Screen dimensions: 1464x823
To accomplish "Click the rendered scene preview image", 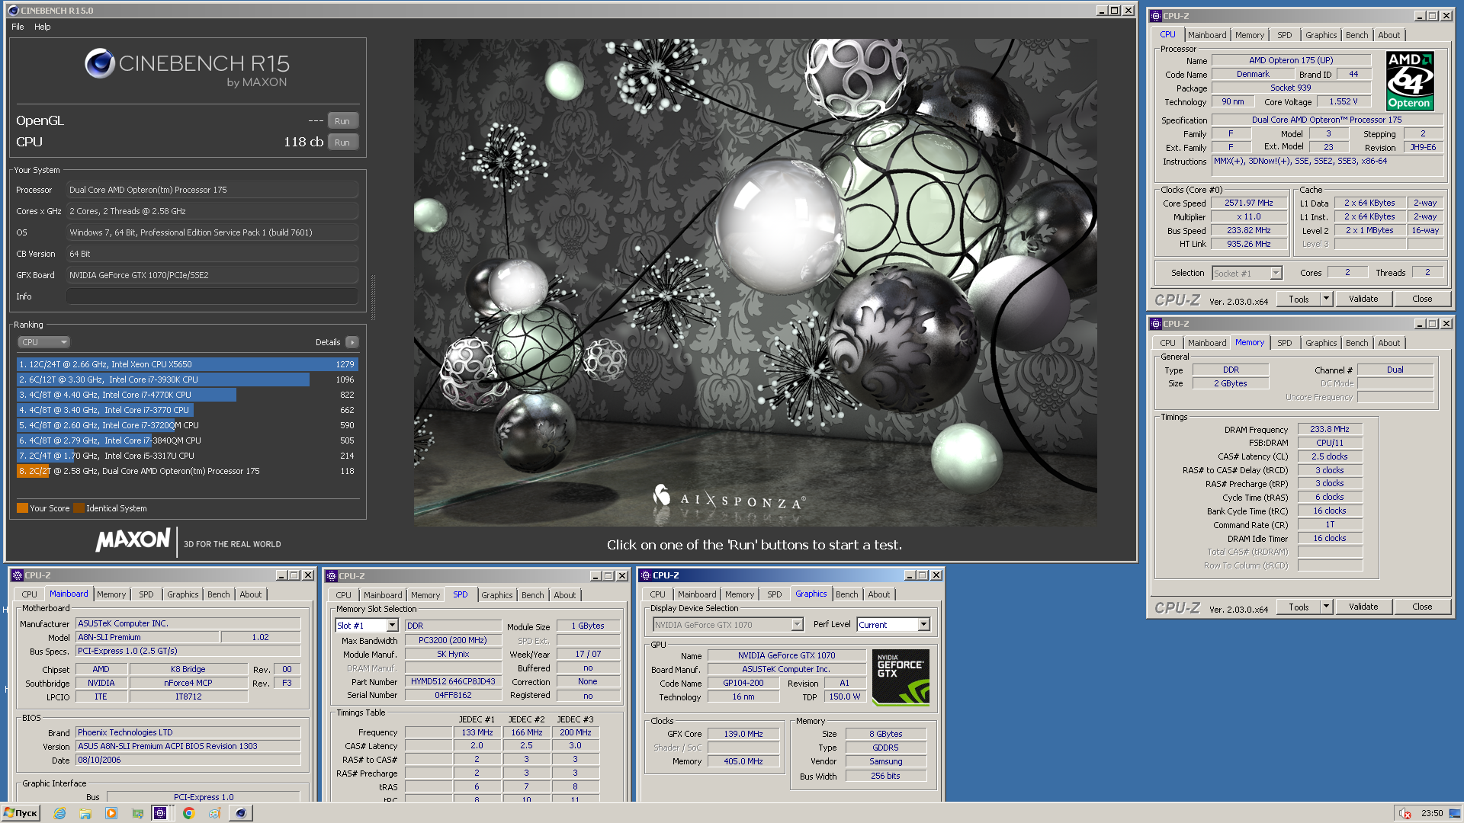I will [755, 282].
